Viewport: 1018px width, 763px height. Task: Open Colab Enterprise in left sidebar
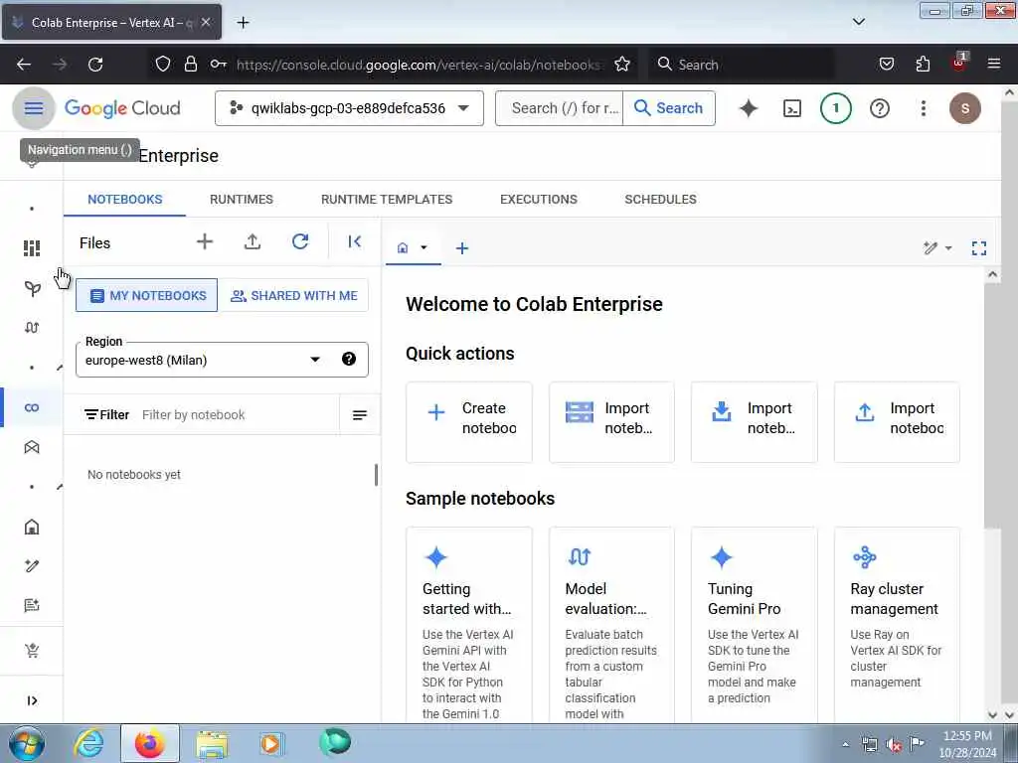pos(32,407)
